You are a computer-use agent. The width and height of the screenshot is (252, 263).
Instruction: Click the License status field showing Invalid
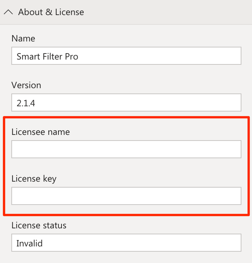tap(126, 243)
